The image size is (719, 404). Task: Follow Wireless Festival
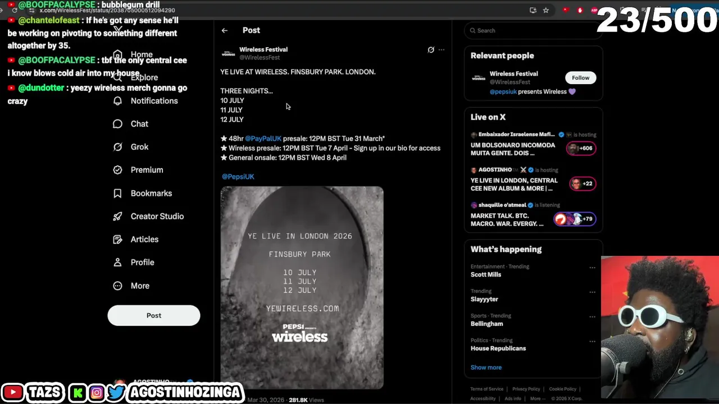pos(581,78)
